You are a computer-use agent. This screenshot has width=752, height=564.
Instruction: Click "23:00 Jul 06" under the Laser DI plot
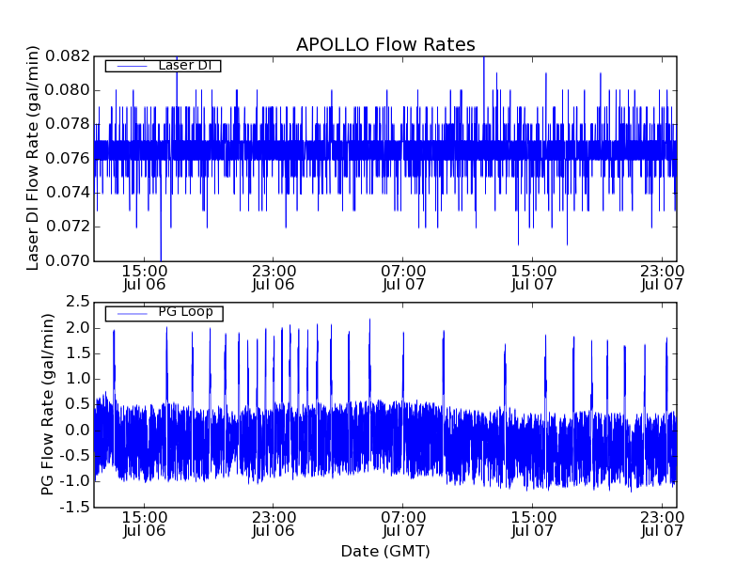(x=274, y=277)
